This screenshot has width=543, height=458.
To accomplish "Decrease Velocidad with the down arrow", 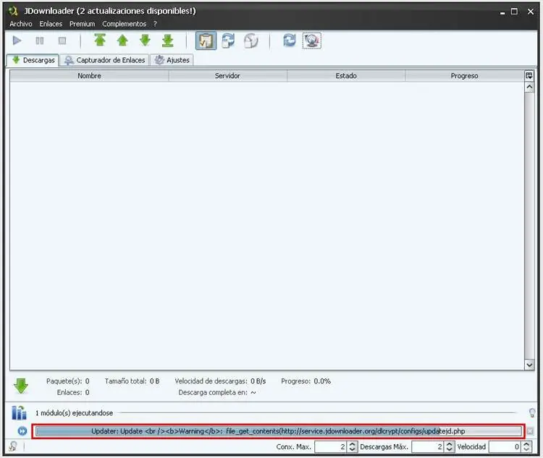I will coord(526,449).
